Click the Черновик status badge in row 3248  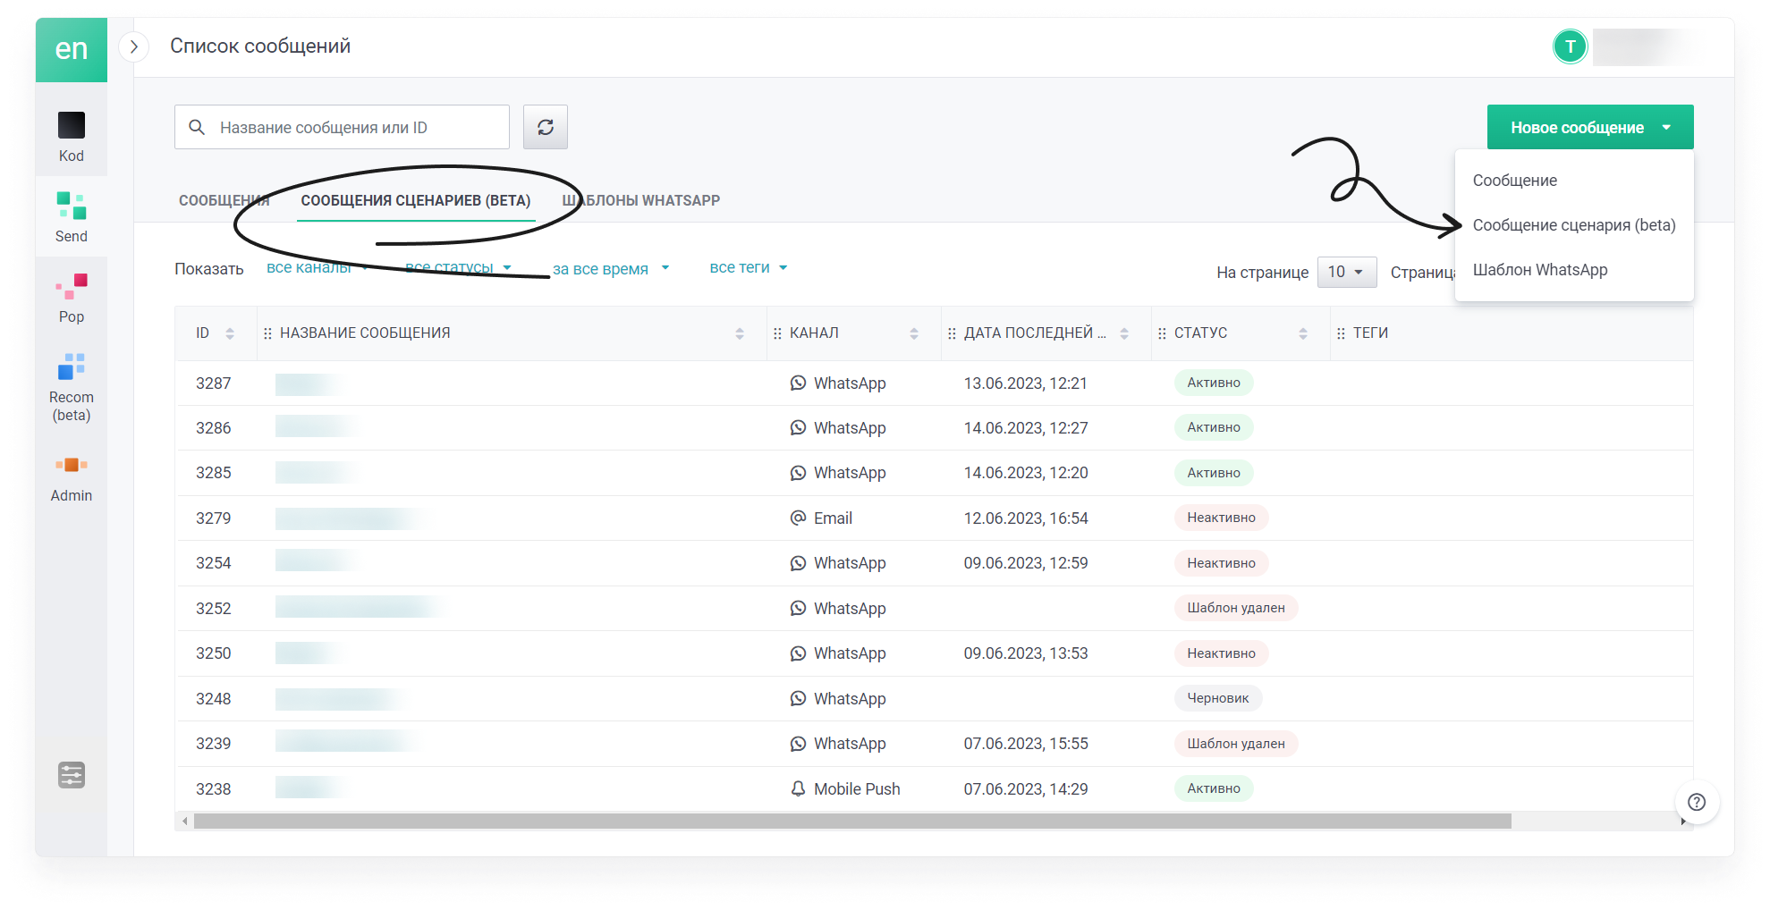1217,698
